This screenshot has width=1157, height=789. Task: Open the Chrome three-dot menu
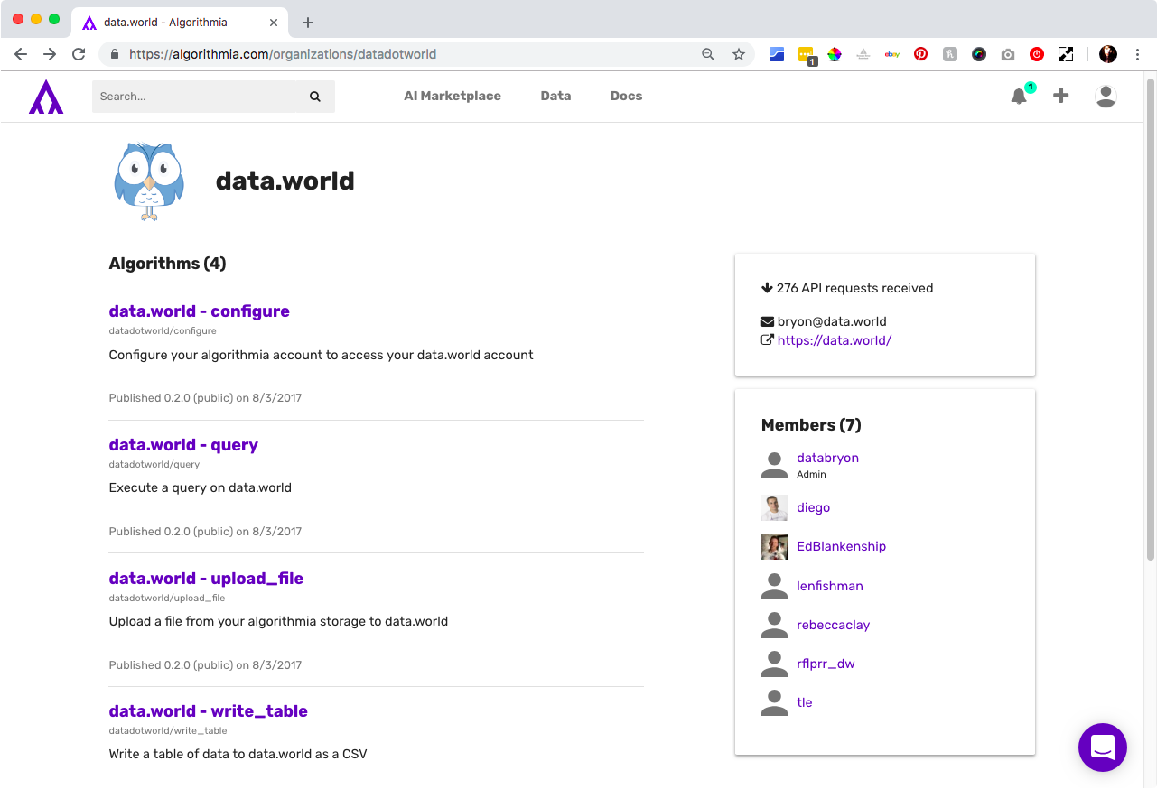point(1137,54)
